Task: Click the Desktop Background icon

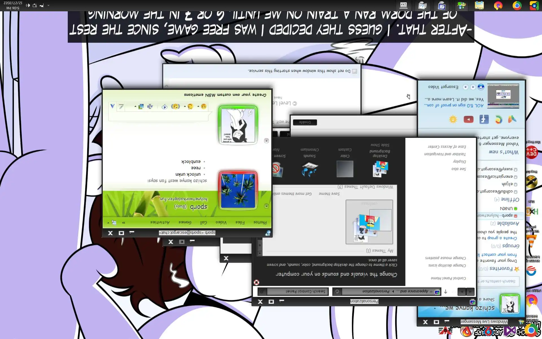Action: pyautogui.click(x=380, y=169)
